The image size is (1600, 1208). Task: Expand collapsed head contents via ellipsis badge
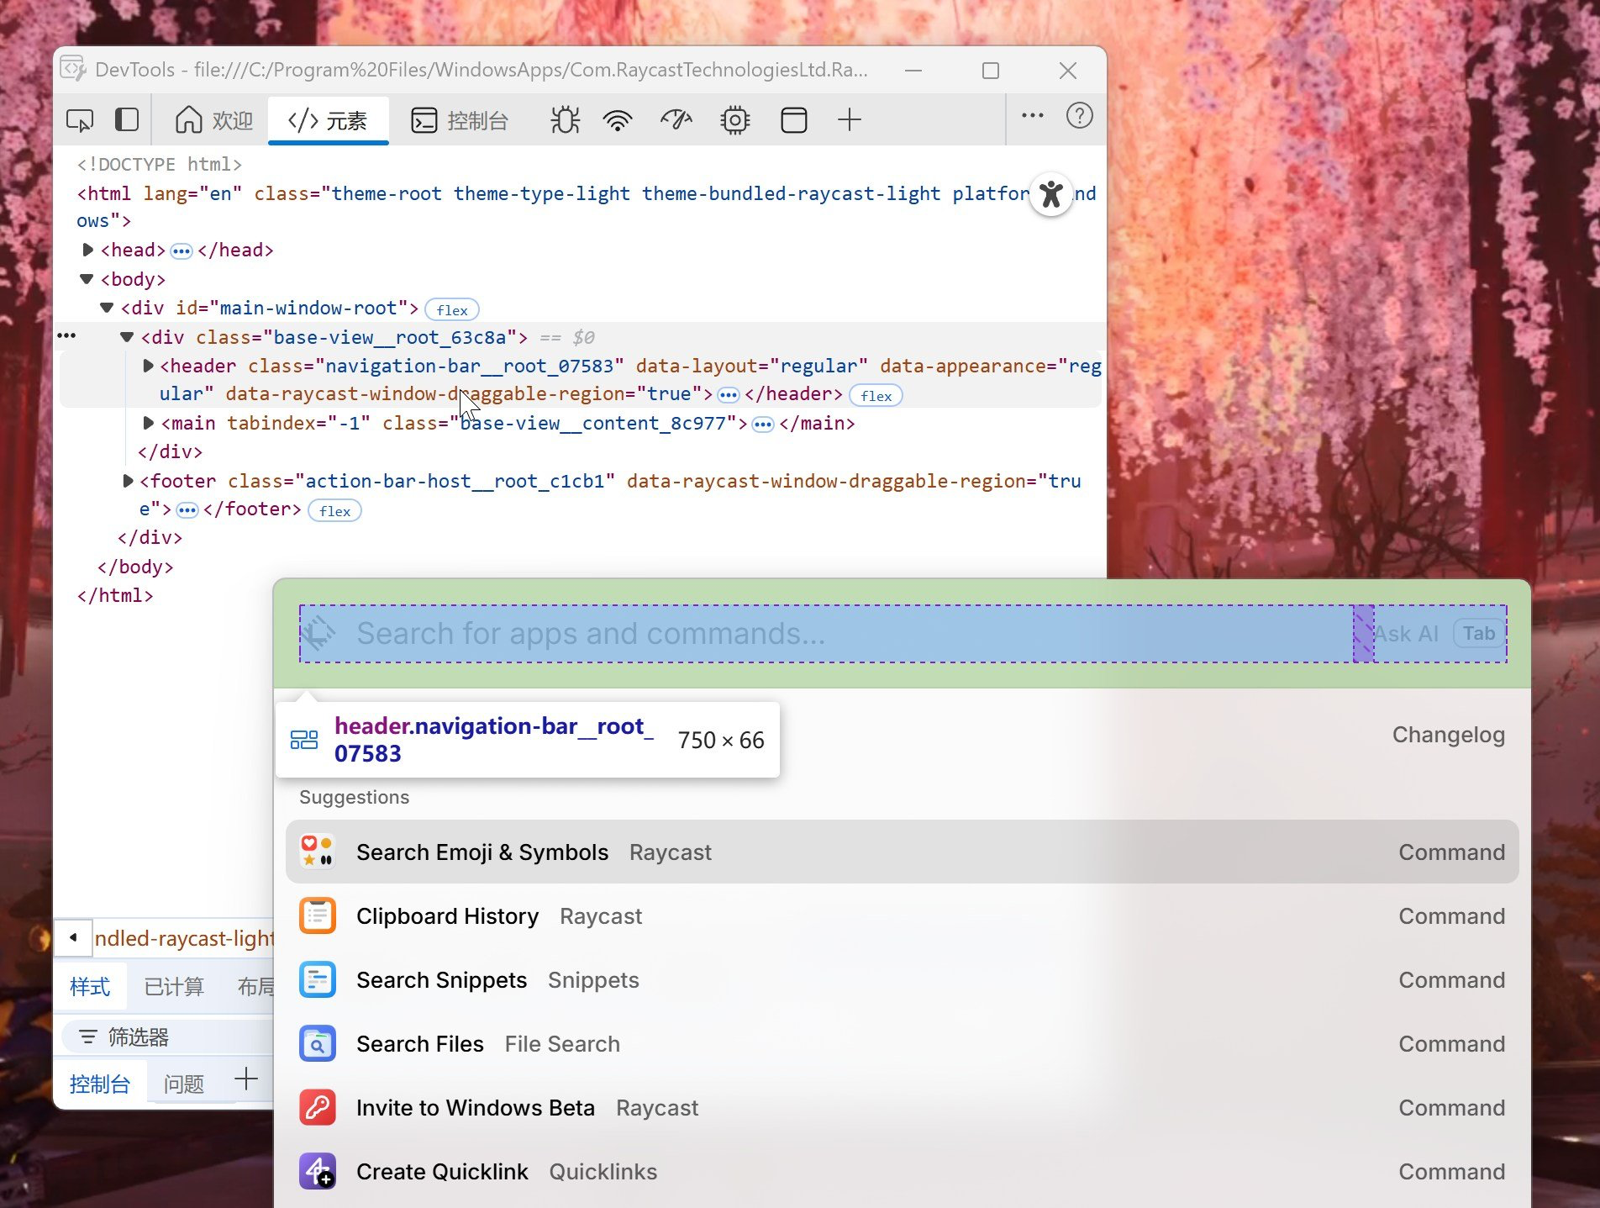click(x=182, y=251)
